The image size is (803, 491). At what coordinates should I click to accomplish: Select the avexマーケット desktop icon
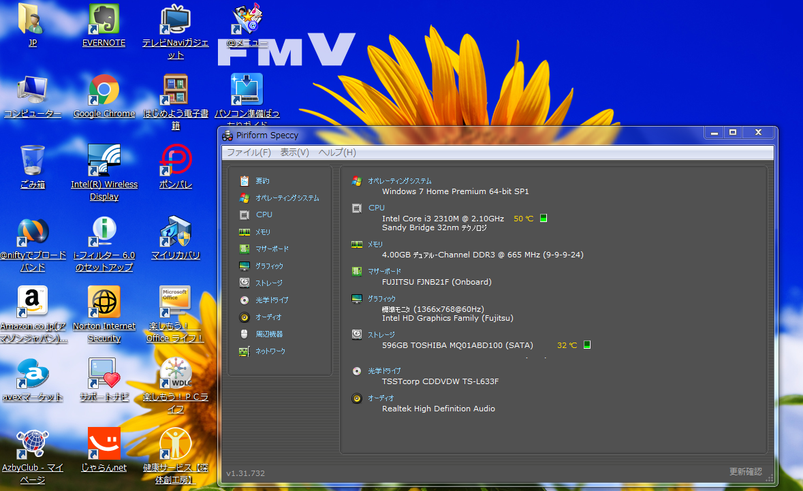32,379
